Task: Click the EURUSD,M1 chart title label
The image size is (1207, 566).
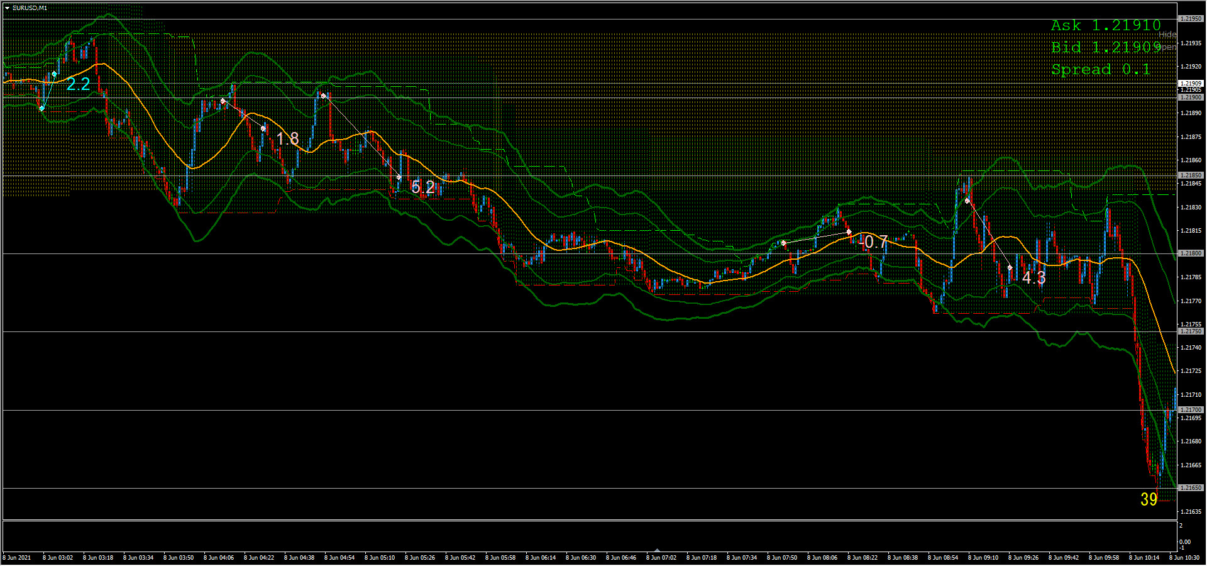Action: point(30,8)
